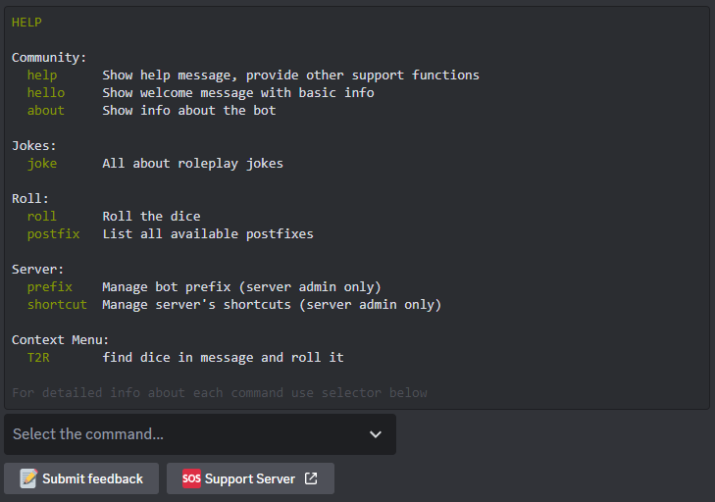Click the "joke" command under Jokes

pos(42,164)
